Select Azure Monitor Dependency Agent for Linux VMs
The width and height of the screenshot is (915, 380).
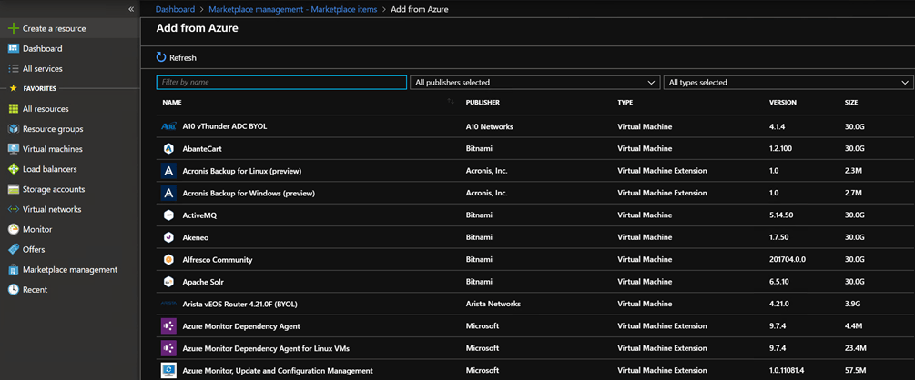coord(266,348)
